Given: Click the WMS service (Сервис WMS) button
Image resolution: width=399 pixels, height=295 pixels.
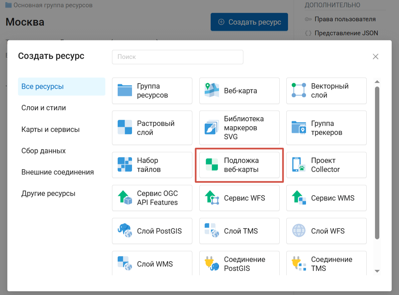Looking at the screenshot, I should click(x=326, y=198).
